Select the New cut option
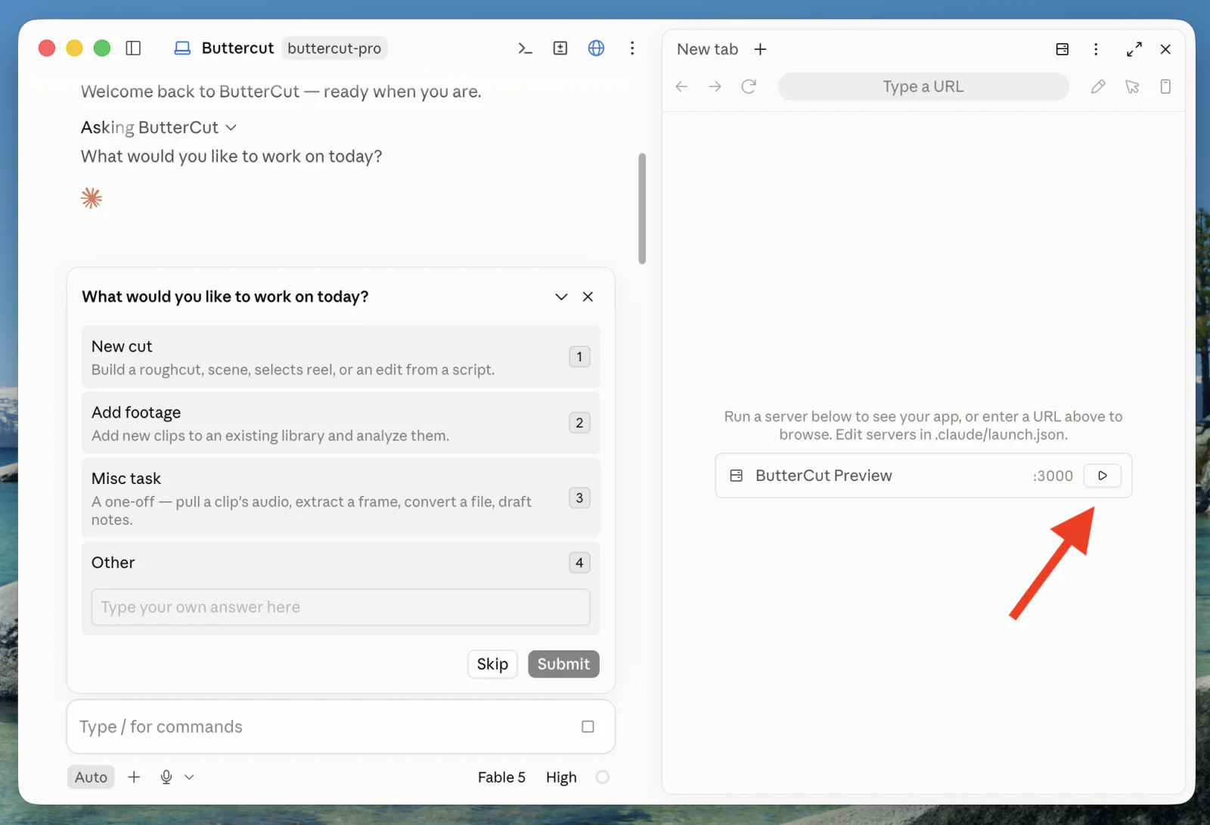This screenshot has width=1210, height=825. pyautogui.click(x=340, y=357)
